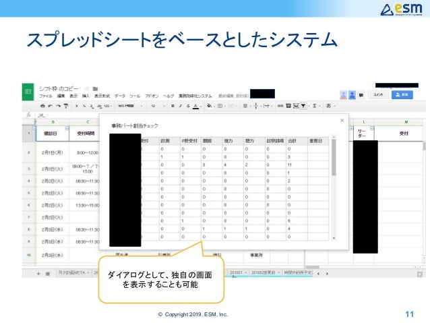Open the ファイル menu
This screenshot has height=323, width=430.
46,96
